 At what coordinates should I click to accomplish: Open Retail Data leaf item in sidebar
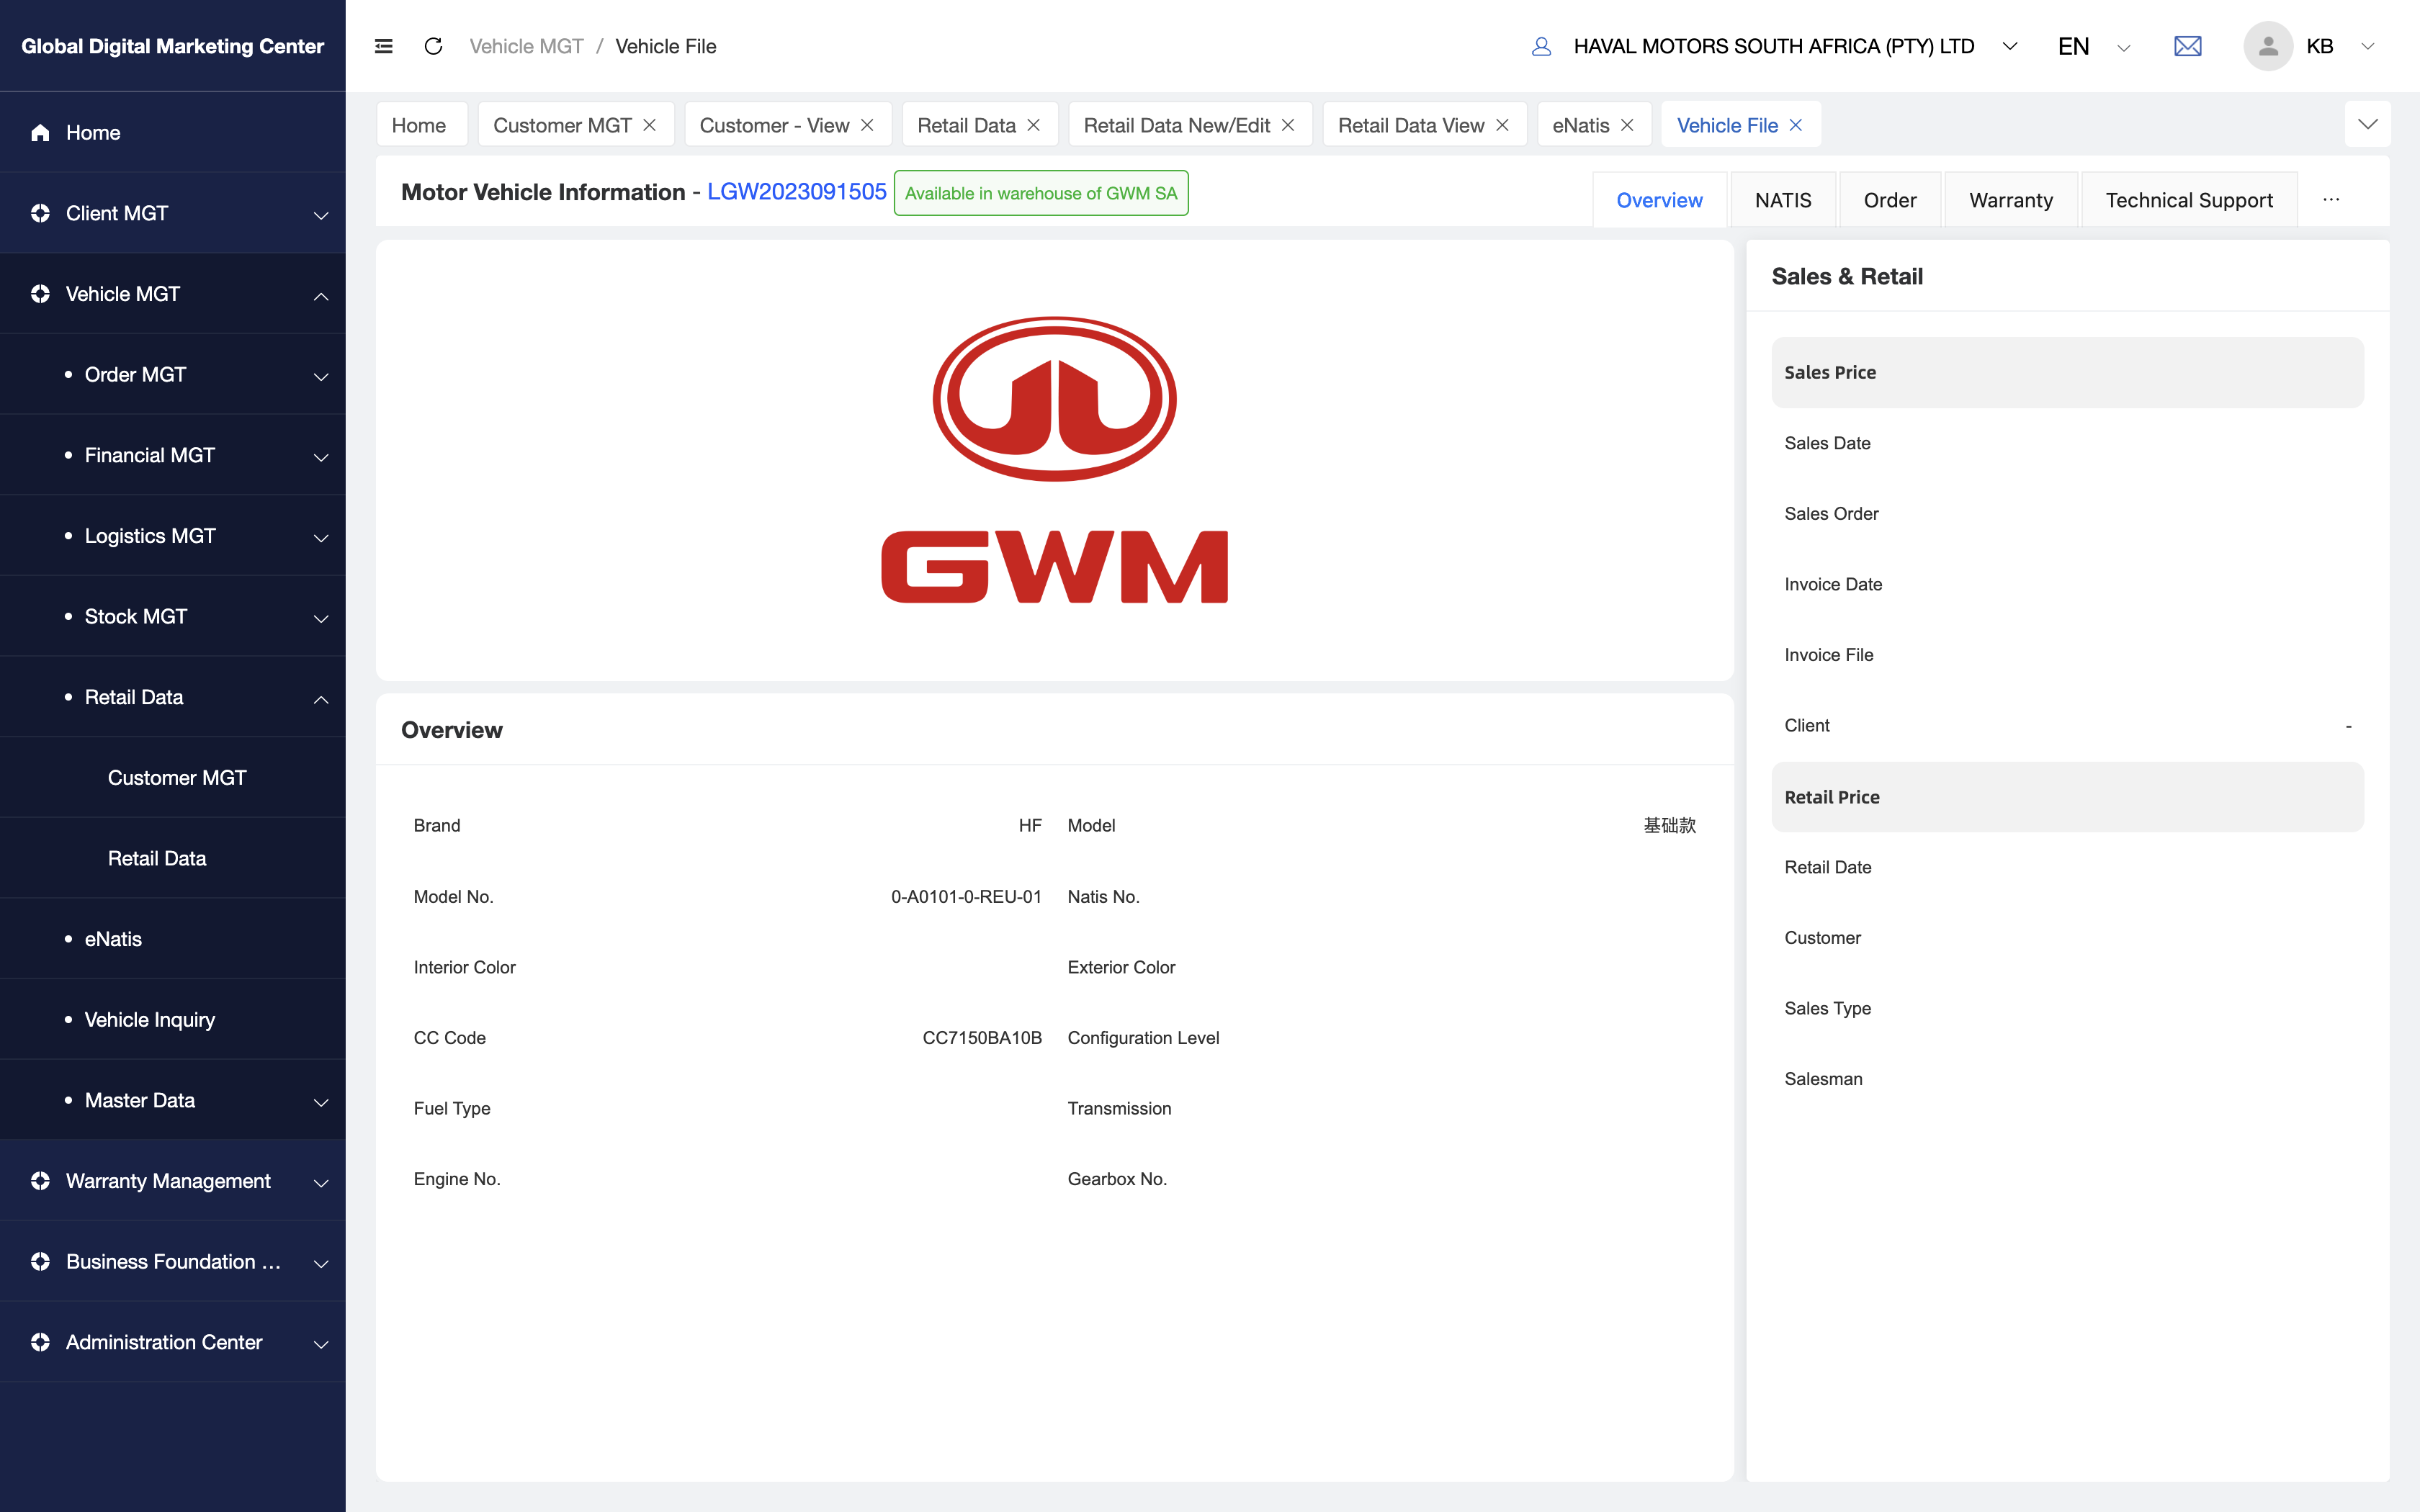pos(173,858)
